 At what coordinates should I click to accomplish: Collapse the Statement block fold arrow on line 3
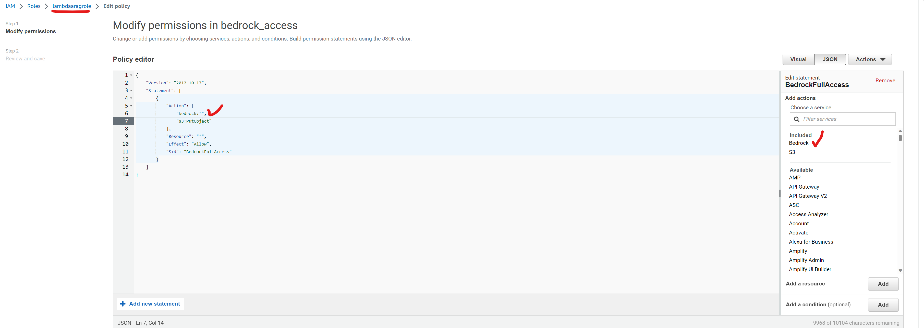pos(131,90)
